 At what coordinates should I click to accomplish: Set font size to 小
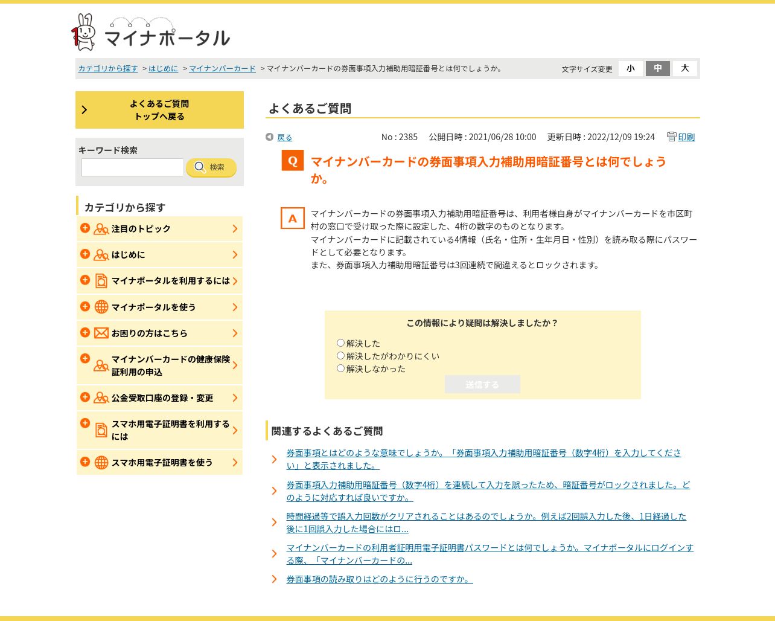tap(631, 68)
